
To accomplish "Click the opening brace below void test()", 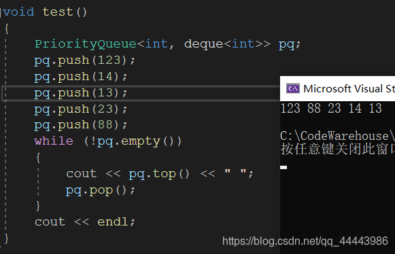I will [x=7, y=29].
